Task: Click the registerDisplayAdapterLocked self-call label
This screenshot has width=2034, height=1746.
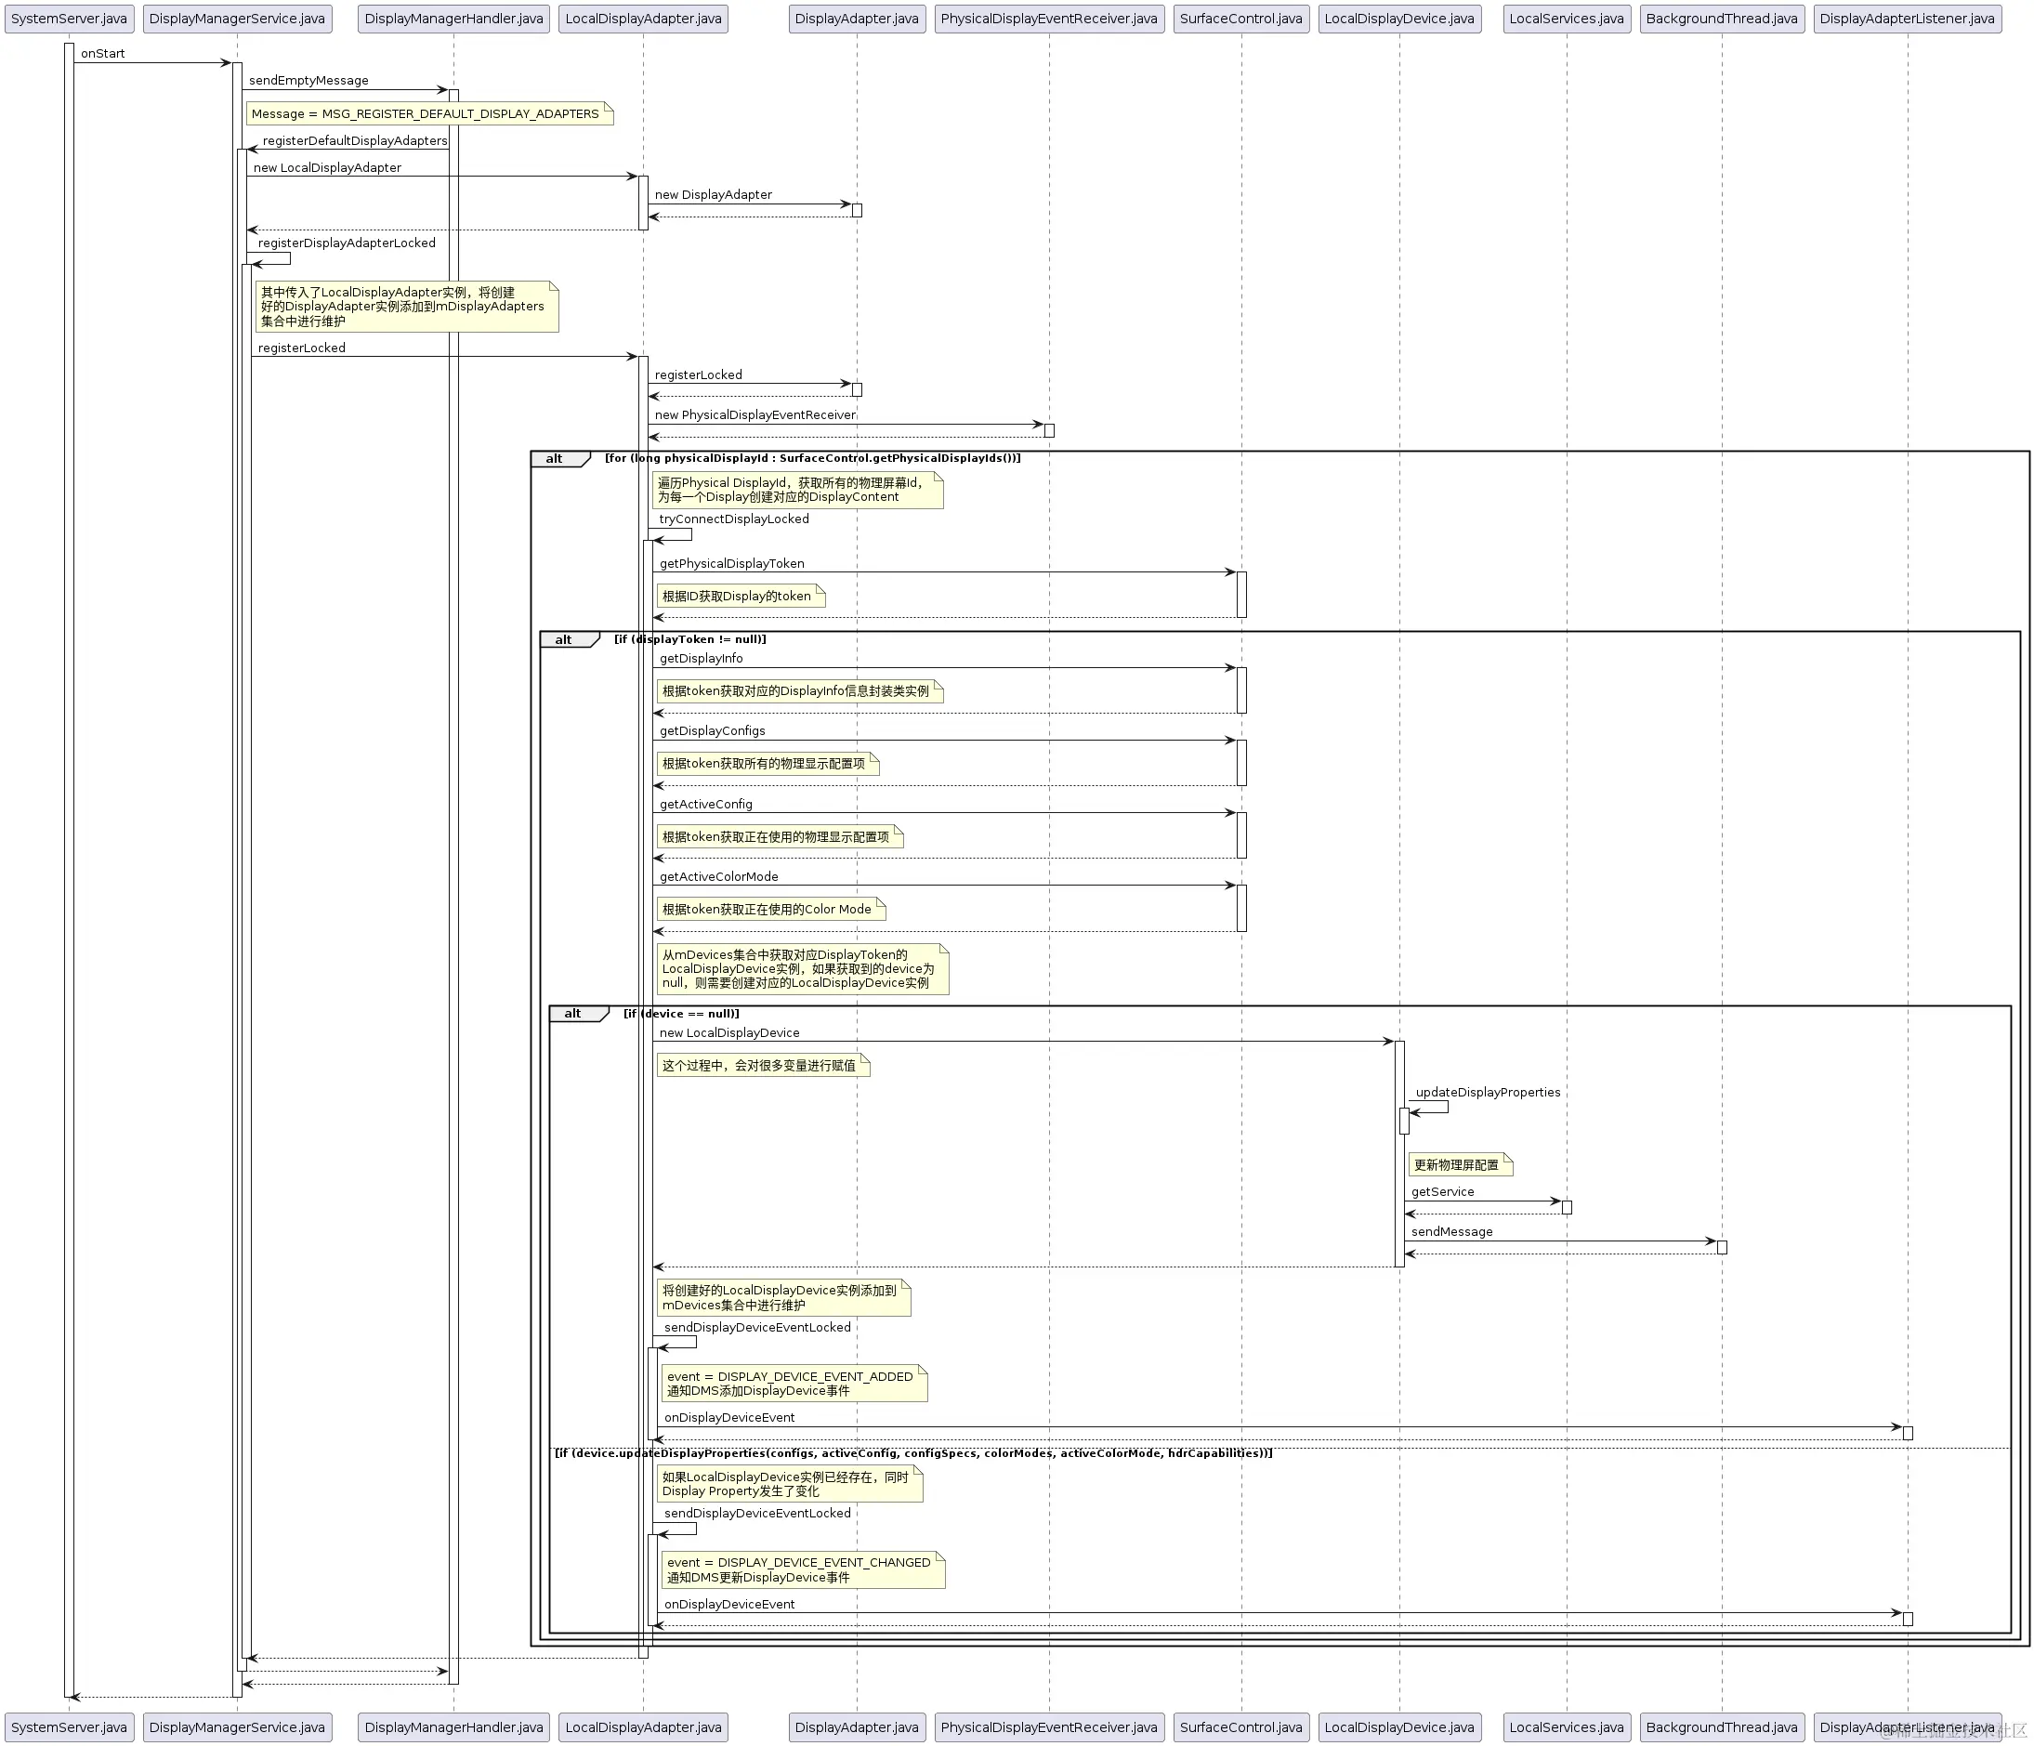Action: [347, 243]
